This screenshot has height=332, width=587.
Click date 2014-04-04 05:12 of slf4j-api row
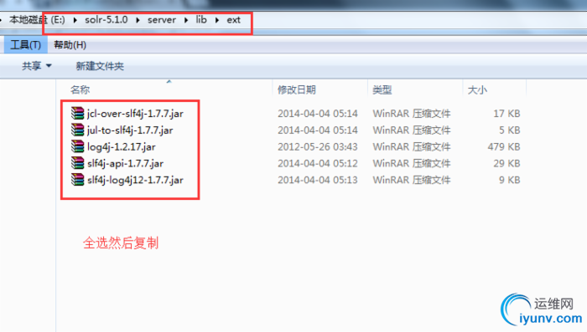318,163
